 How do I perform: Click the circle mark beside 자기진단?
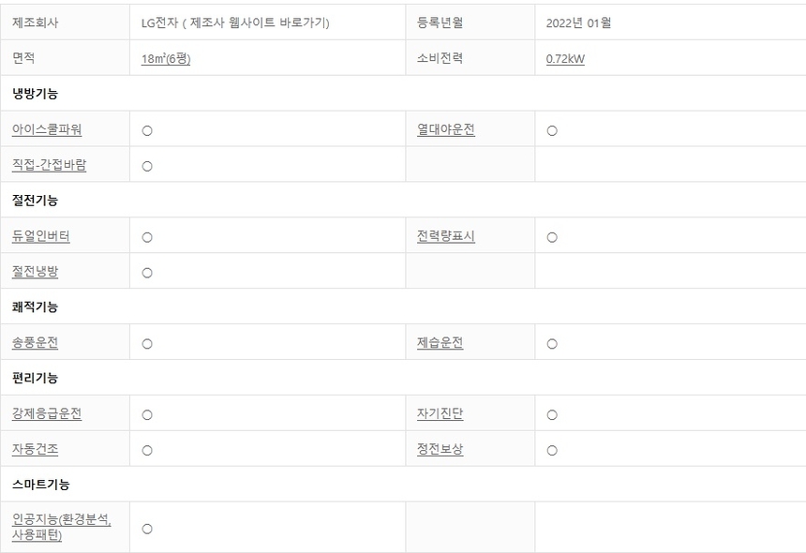(x=552, y=415)
